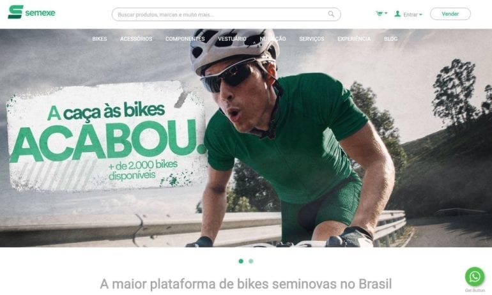Expand the Entrar dropdown
Viewport: 492px width, 295px height.
coord(412,15)
